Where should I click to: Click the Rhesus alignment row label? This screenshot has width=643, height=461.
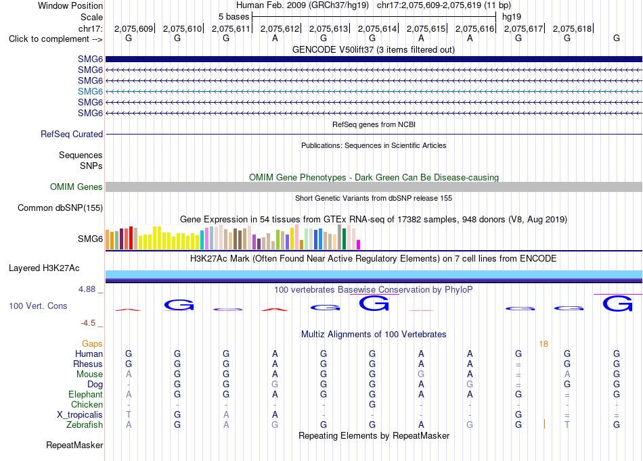coord(88,364)
